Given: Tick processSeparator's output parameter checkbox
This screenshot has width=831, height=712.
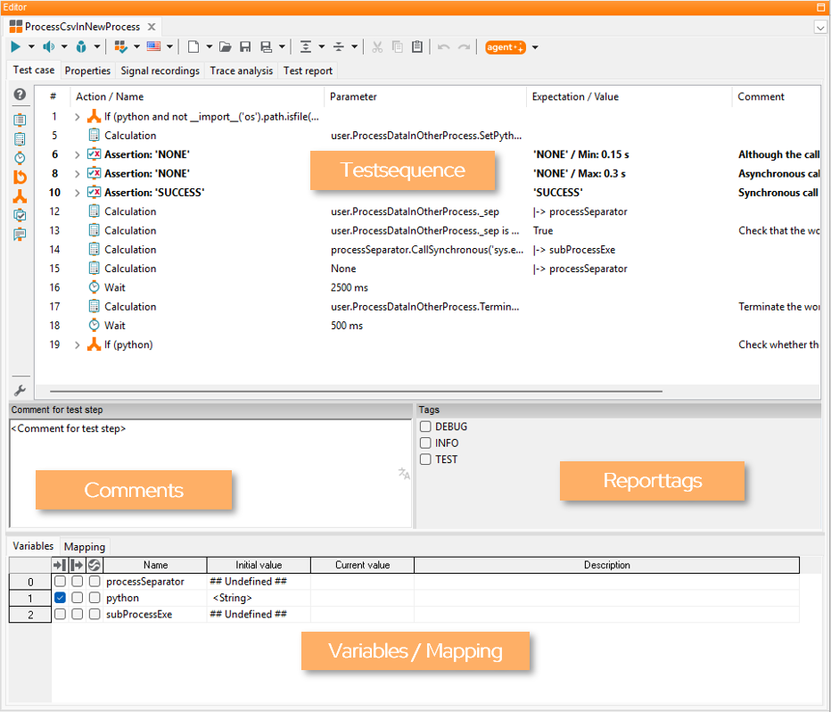Looking at the screenshot, I should pyautogui.click(x=78, y=581).
